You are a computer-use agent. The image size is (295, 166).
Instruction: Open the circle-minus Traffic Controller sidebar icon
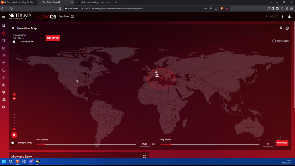click(4, 70)
